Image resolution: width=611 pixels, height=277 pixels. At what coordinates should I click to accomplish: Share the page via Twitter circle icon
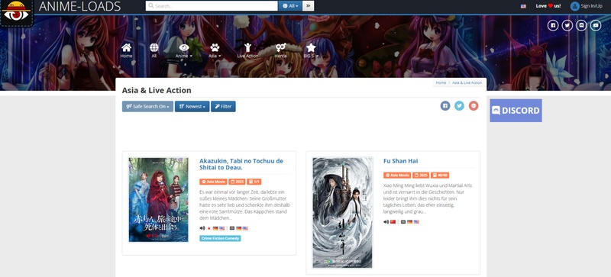coord(460,105)
